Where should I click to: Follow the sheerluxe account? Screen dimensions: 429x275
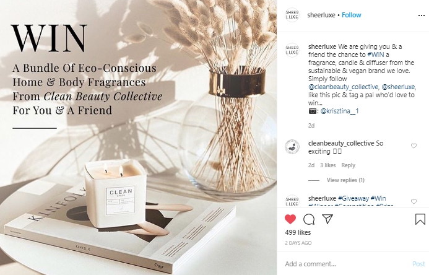point(351,15)
